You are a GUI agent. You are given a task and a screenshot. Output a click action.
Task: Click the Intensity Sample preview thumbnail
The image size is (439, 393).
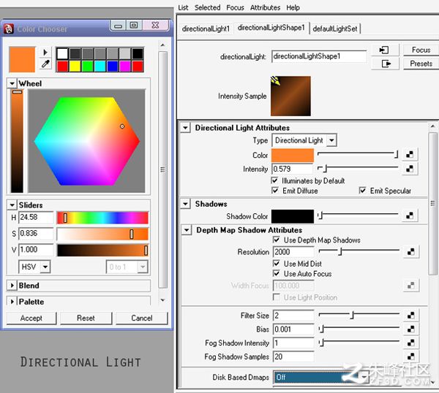[x=290, y=96]
